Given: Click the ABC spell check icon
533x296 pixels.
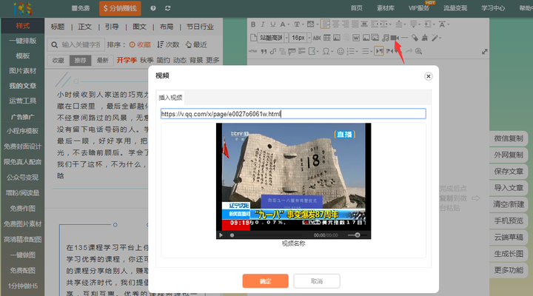Looking at the screenshot, I should click(317, 38).
